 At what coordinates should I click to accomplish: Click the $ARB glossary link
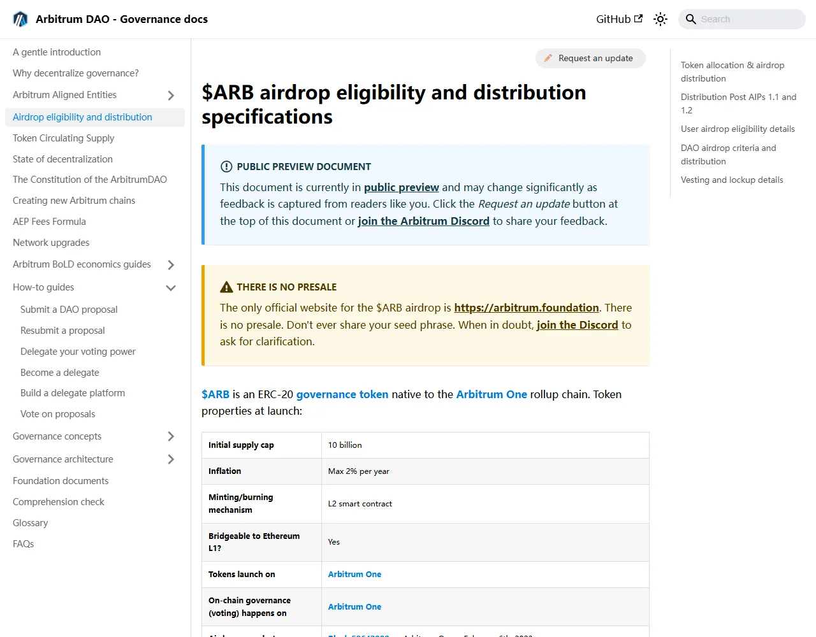[x=215, y=394]
